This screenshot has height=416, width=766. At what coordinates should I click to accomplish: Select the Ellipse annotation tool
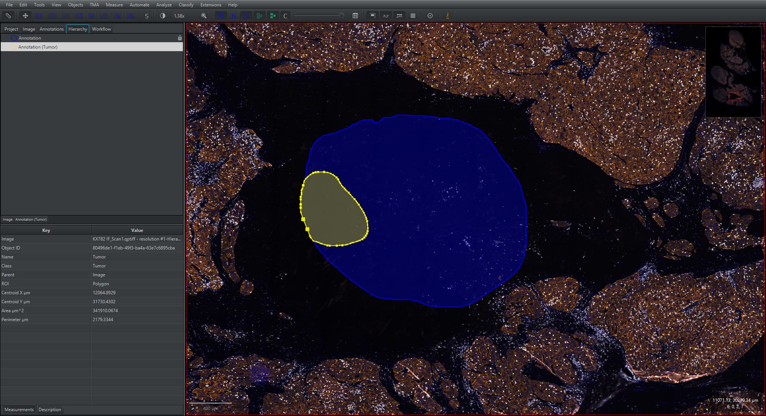click(x=52, y=16)
